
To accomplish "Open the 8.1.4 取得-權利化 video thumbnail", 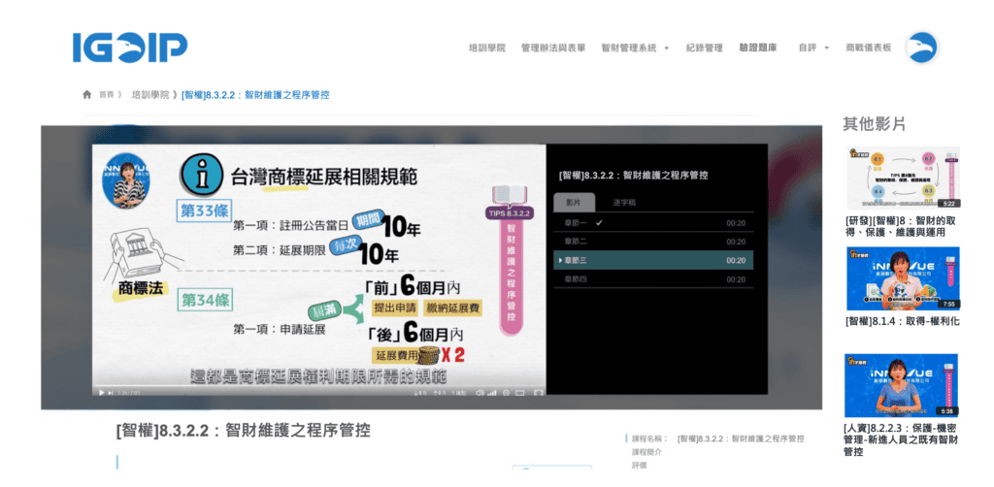I will (x=903, y=278).
